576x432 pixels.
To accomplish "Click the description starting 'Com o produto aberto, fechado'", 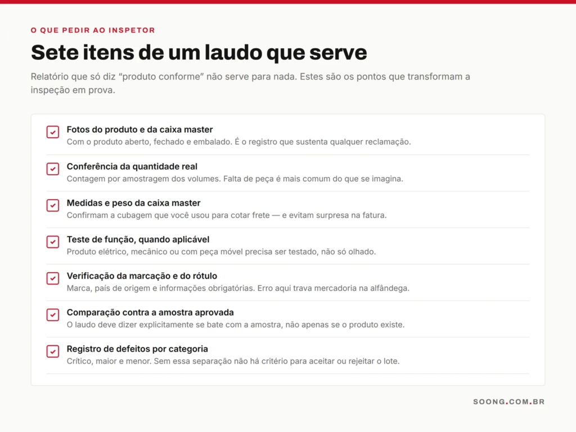I will 238,142.
